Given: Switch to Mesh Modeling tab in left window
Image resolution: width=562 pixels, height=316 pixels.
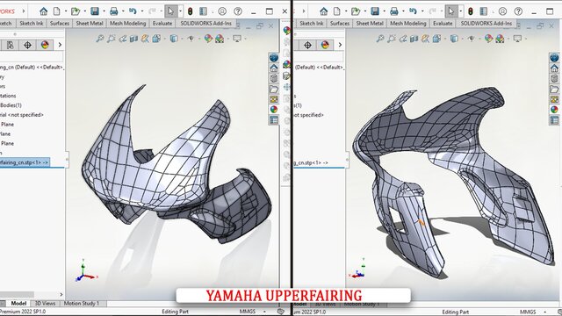Looking at the screenshot, I should 128,24.
